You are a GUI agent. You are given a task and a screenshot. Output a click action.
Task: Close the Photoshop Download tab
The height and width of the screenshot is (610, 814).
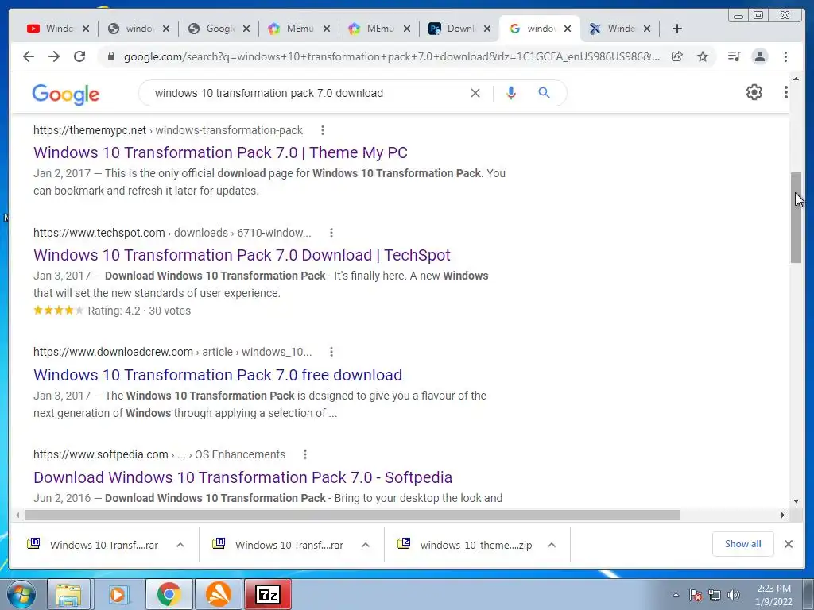tap(487, 29)
